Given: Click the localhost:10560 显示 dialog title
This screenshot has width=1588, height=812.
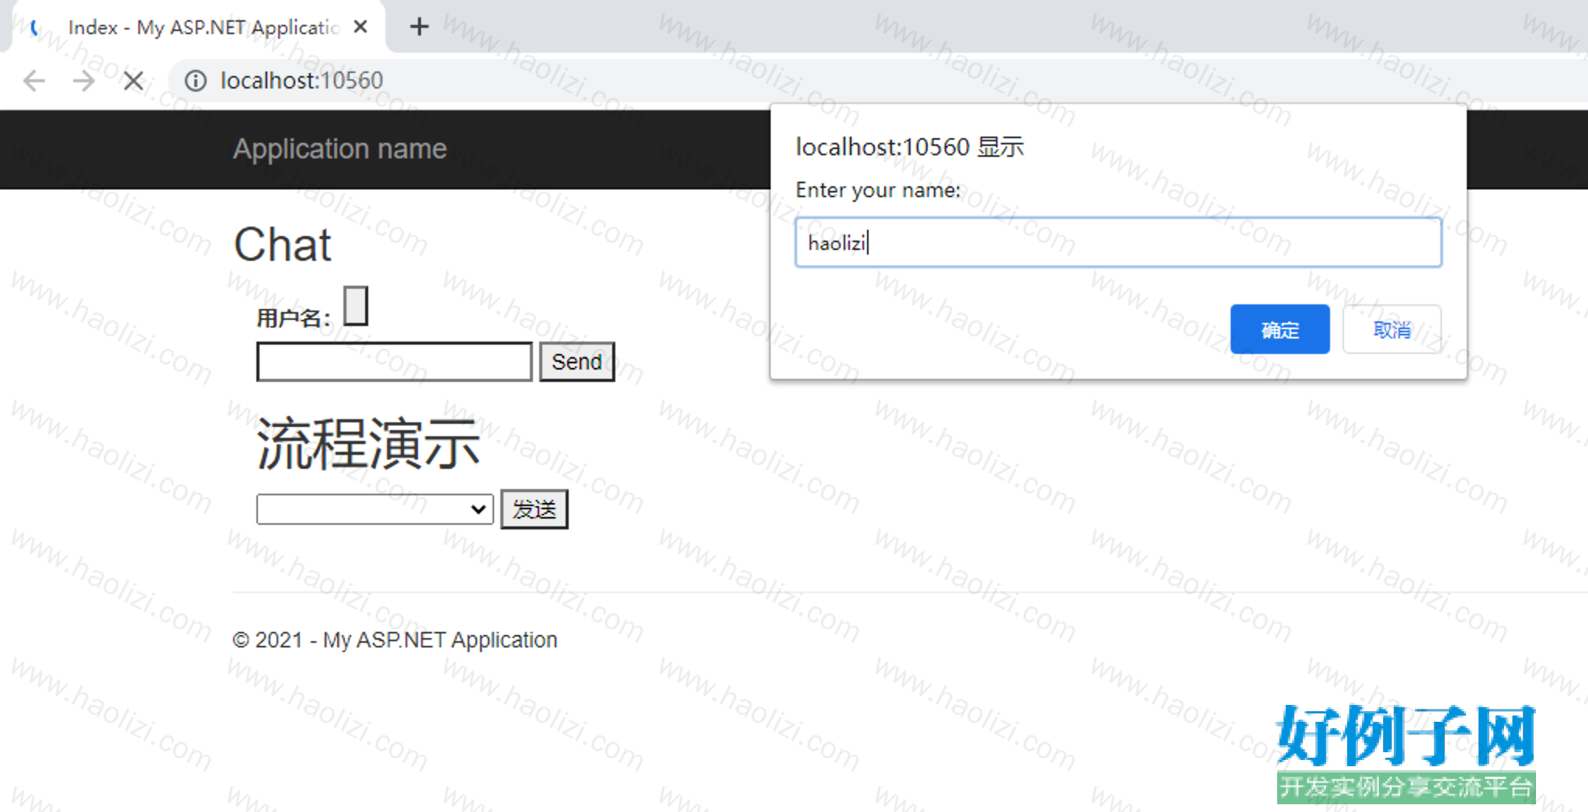Looking at the screenshot, I should [910, 147].
